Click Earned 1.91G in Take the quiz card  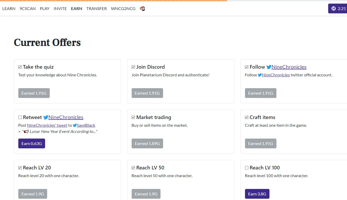(34, 93)
